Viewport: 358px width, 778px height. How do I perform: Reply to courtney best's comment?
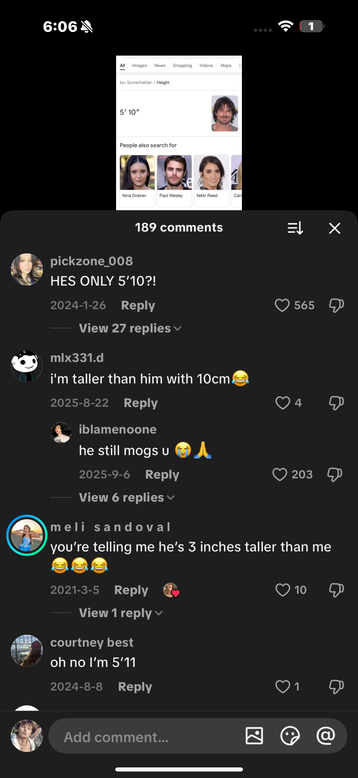[135, 687]
